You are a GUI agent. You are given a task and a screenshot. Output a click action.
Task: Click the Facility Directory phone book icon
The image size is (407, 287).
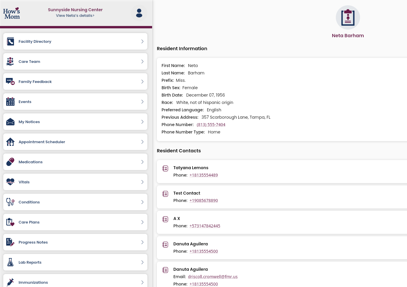10,41
